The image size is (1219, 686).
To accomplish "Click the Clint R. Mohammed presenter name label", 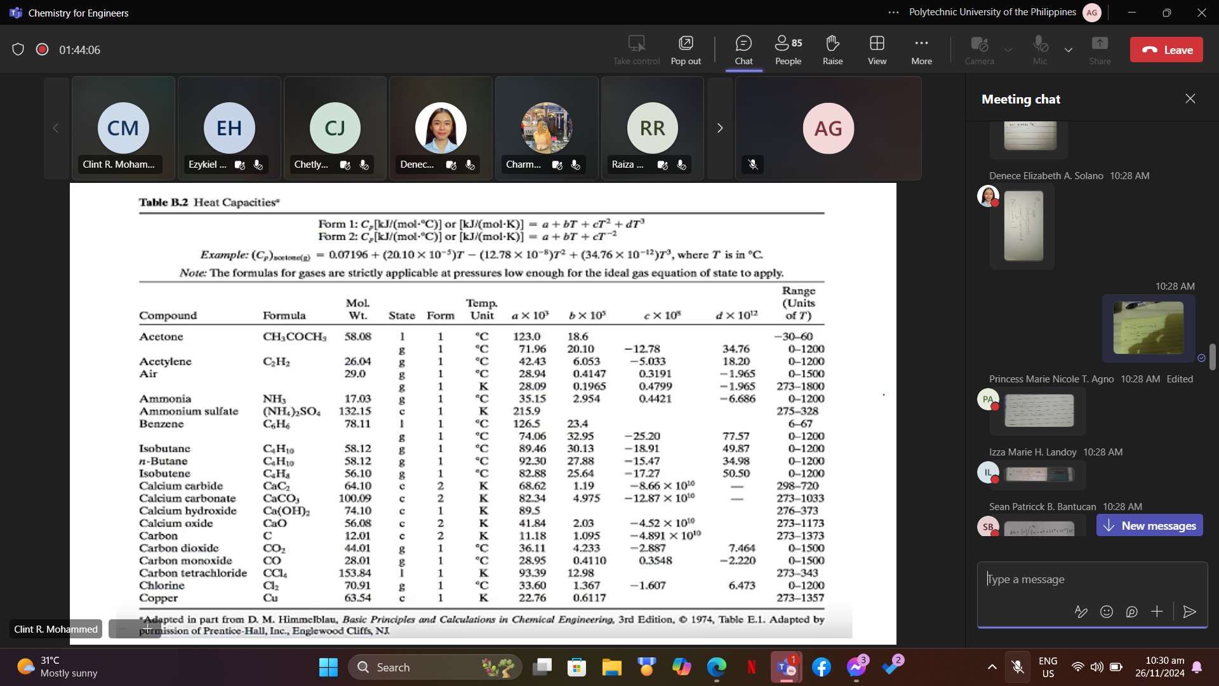I will [56, 629].
